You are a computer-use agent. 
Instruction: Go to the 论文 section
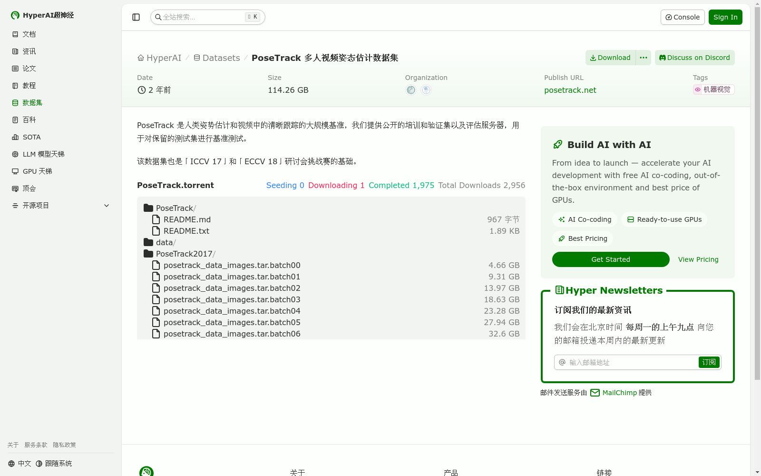pos(61,69)
